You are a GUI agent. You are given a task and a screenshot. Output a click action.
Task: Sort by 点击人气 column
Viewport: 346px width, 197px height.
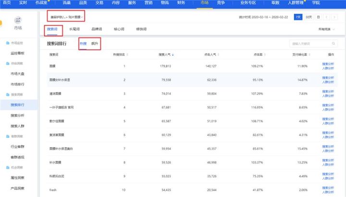tap(210, 55)
